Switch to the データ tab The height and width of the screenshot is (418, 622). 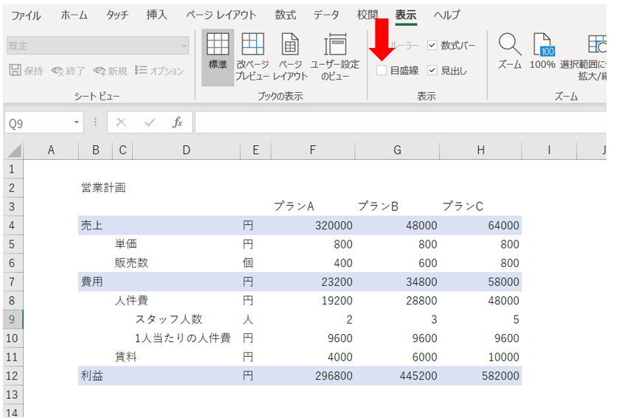click(326, 15)
